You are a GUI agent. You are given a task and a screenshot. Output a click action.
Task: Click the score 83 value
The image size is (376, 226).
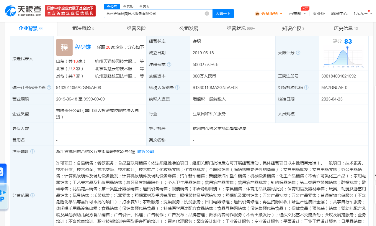pyautogui.click(x=348, y=42)
